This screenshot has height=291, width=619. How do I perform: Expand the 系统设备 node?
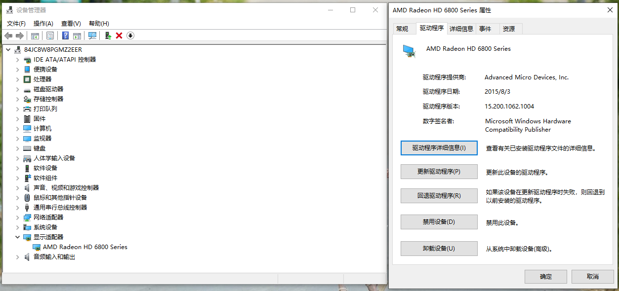[17, 227]
